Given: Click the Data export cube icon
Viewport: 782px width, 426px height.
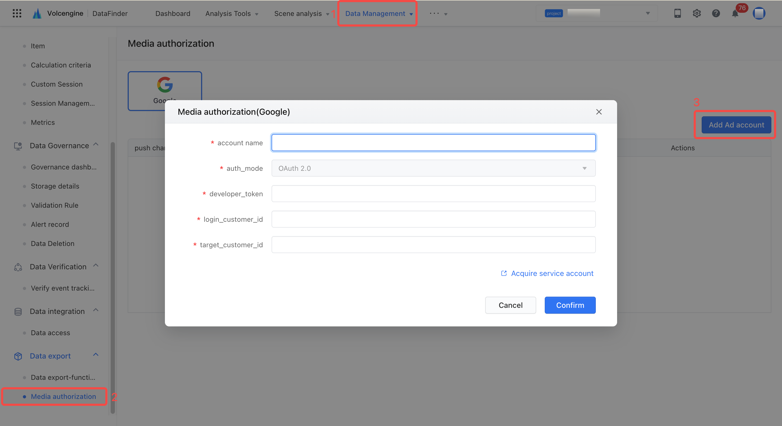Looking at the screenshot, I should point(18,356).
